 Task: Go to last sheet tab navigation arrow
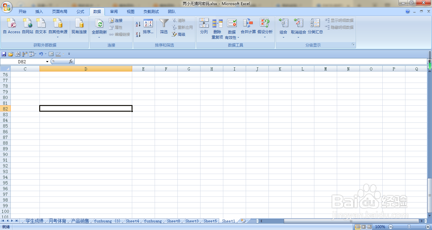(x=17, y=221)
